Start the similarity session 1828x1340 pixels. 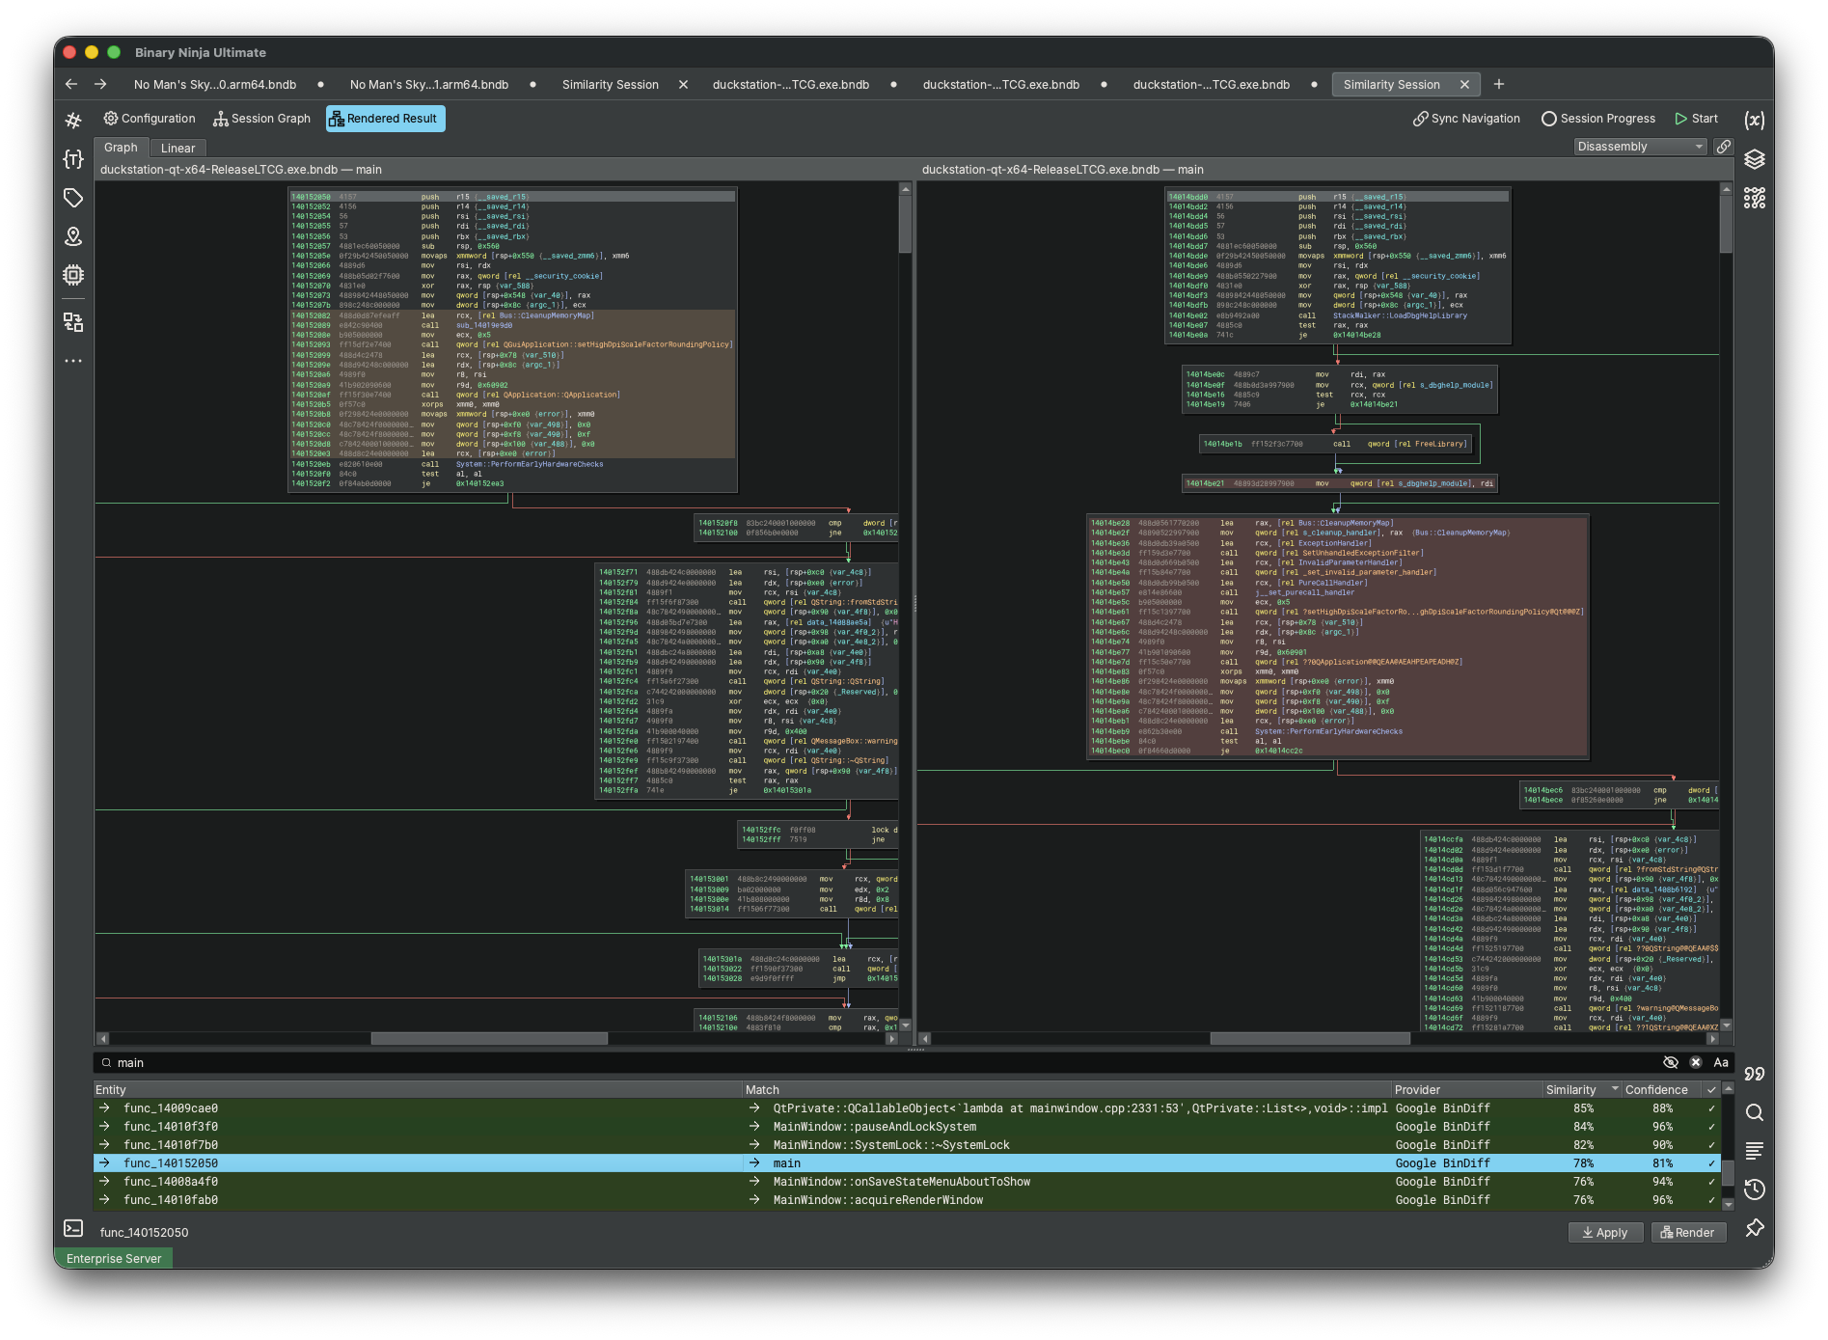(x=1697, y=119)
